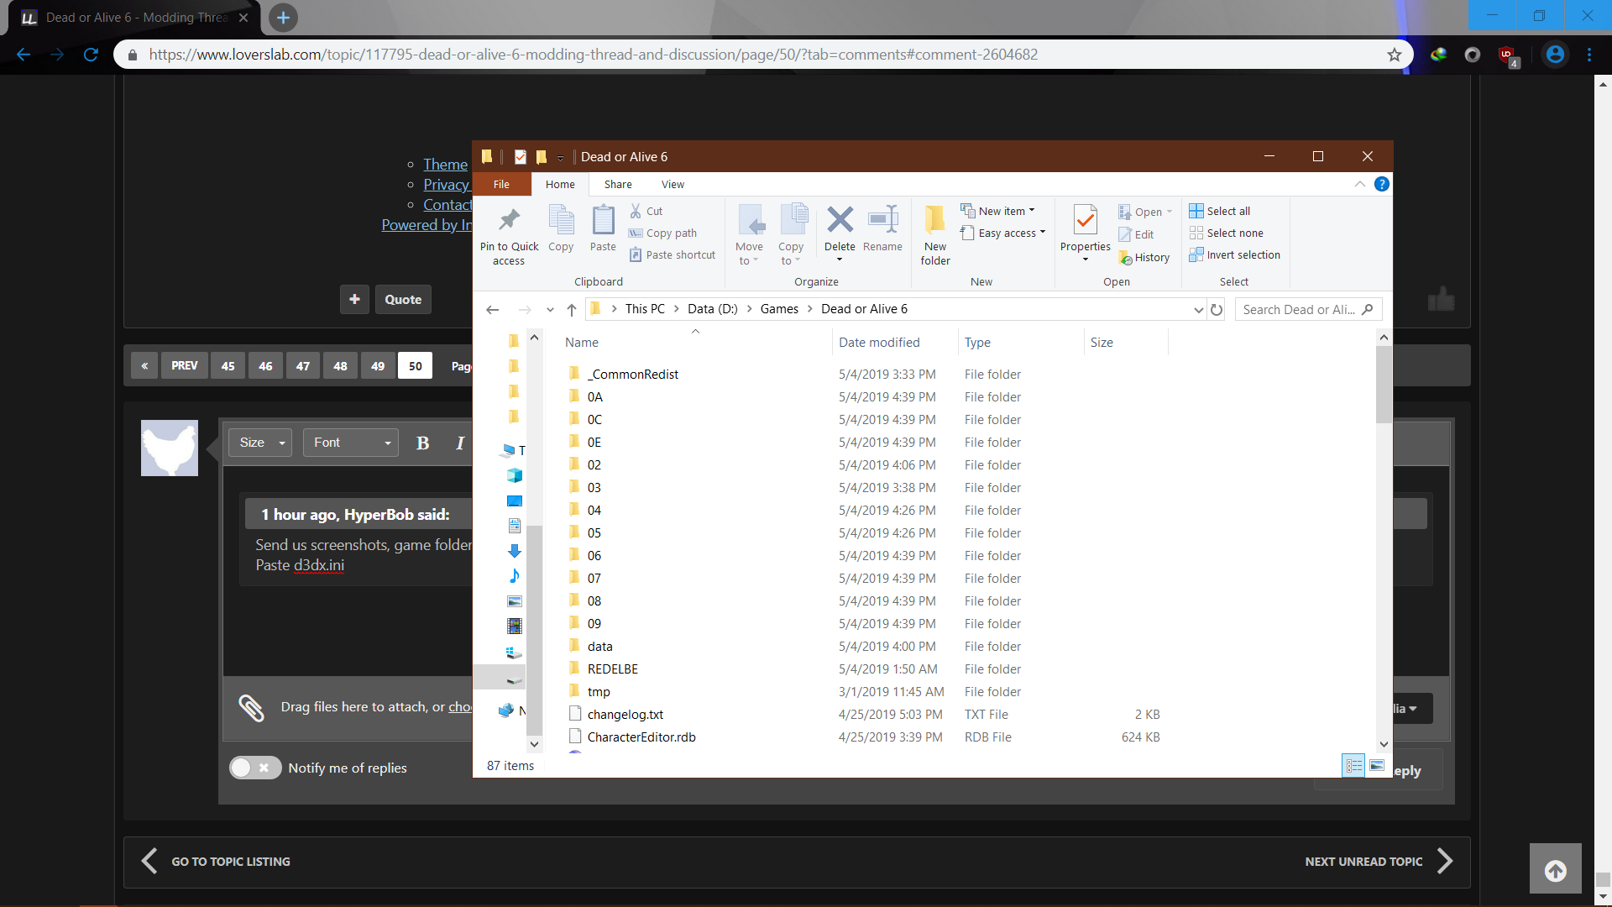Click Select all in ribbon
Image resolution: width=1612 pixels, height=907 pixels.
coord(1220,211)
